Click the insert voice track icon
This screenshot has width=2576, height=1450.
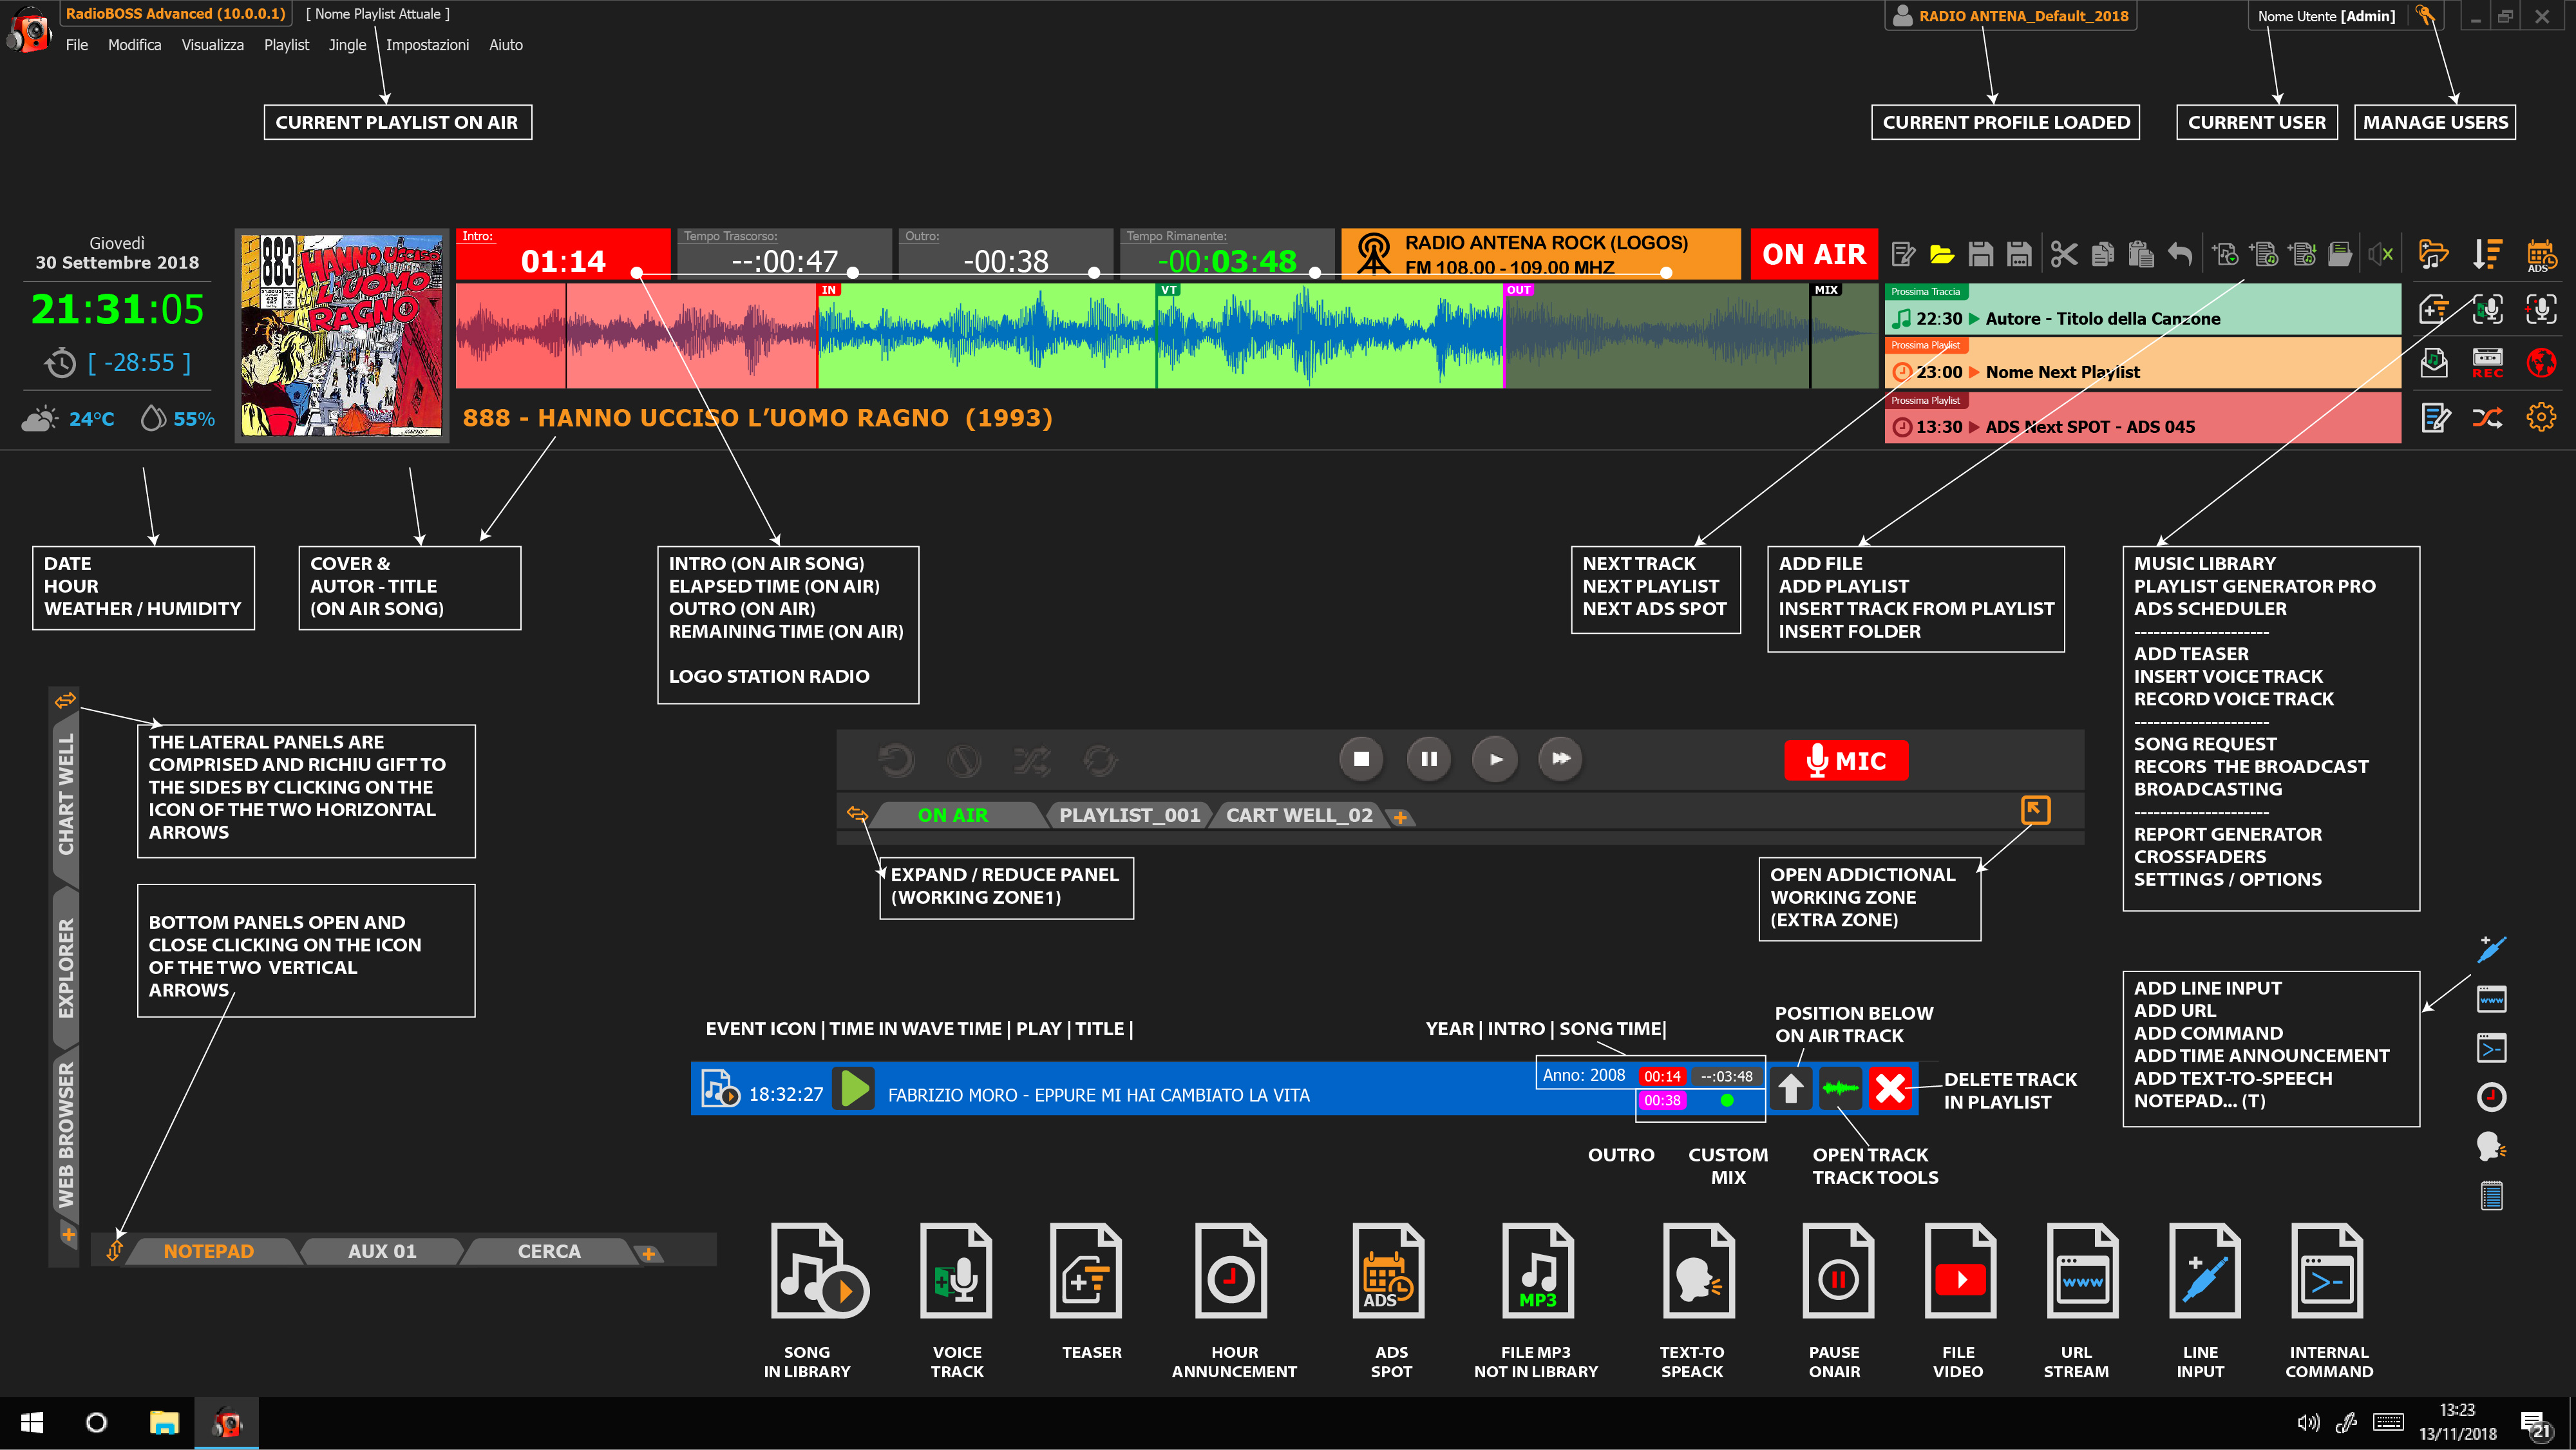2487,309
